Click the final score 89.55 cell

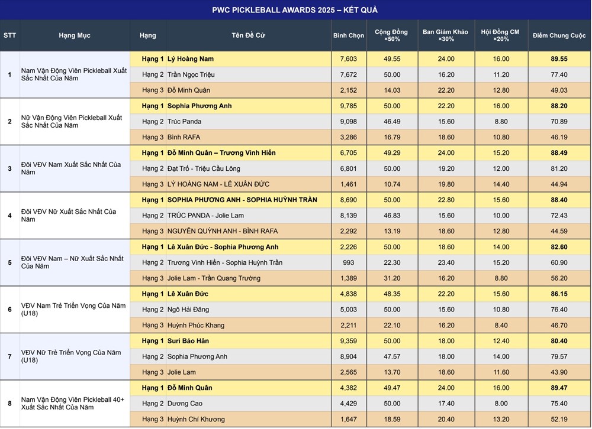pyautogui.click(x=559, y=59)
